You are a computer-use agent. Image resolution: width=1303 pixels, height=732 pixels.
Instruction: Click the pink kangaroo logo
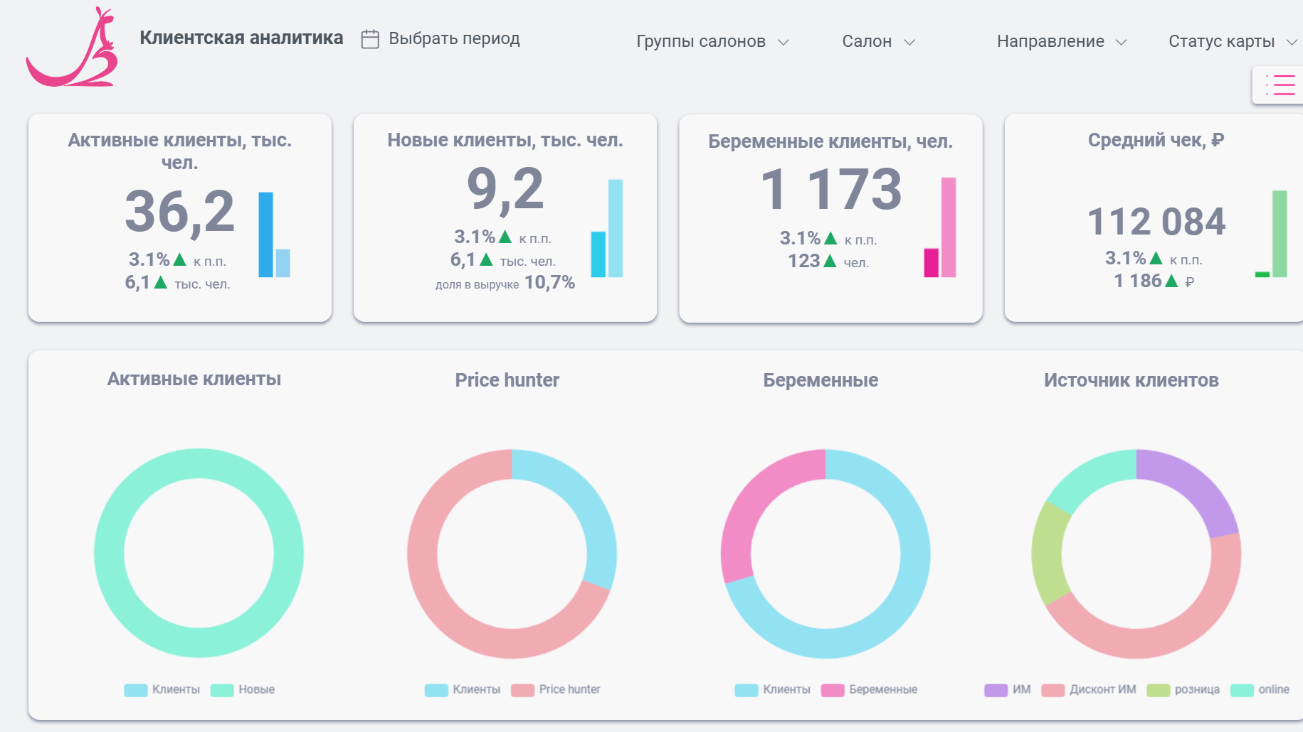pos(72,47)
